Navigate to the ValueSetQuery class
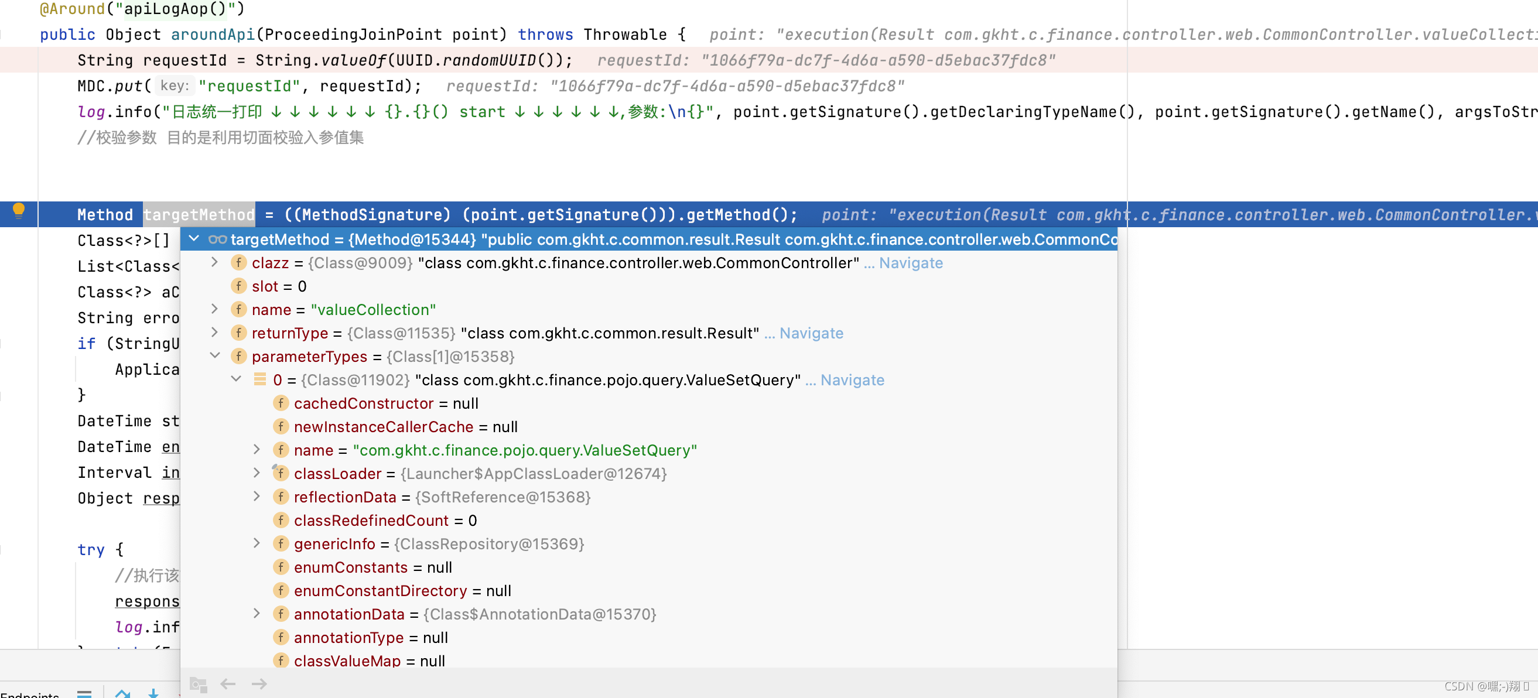This screenshot has height=698, width=1538. (x=852, y=380)
